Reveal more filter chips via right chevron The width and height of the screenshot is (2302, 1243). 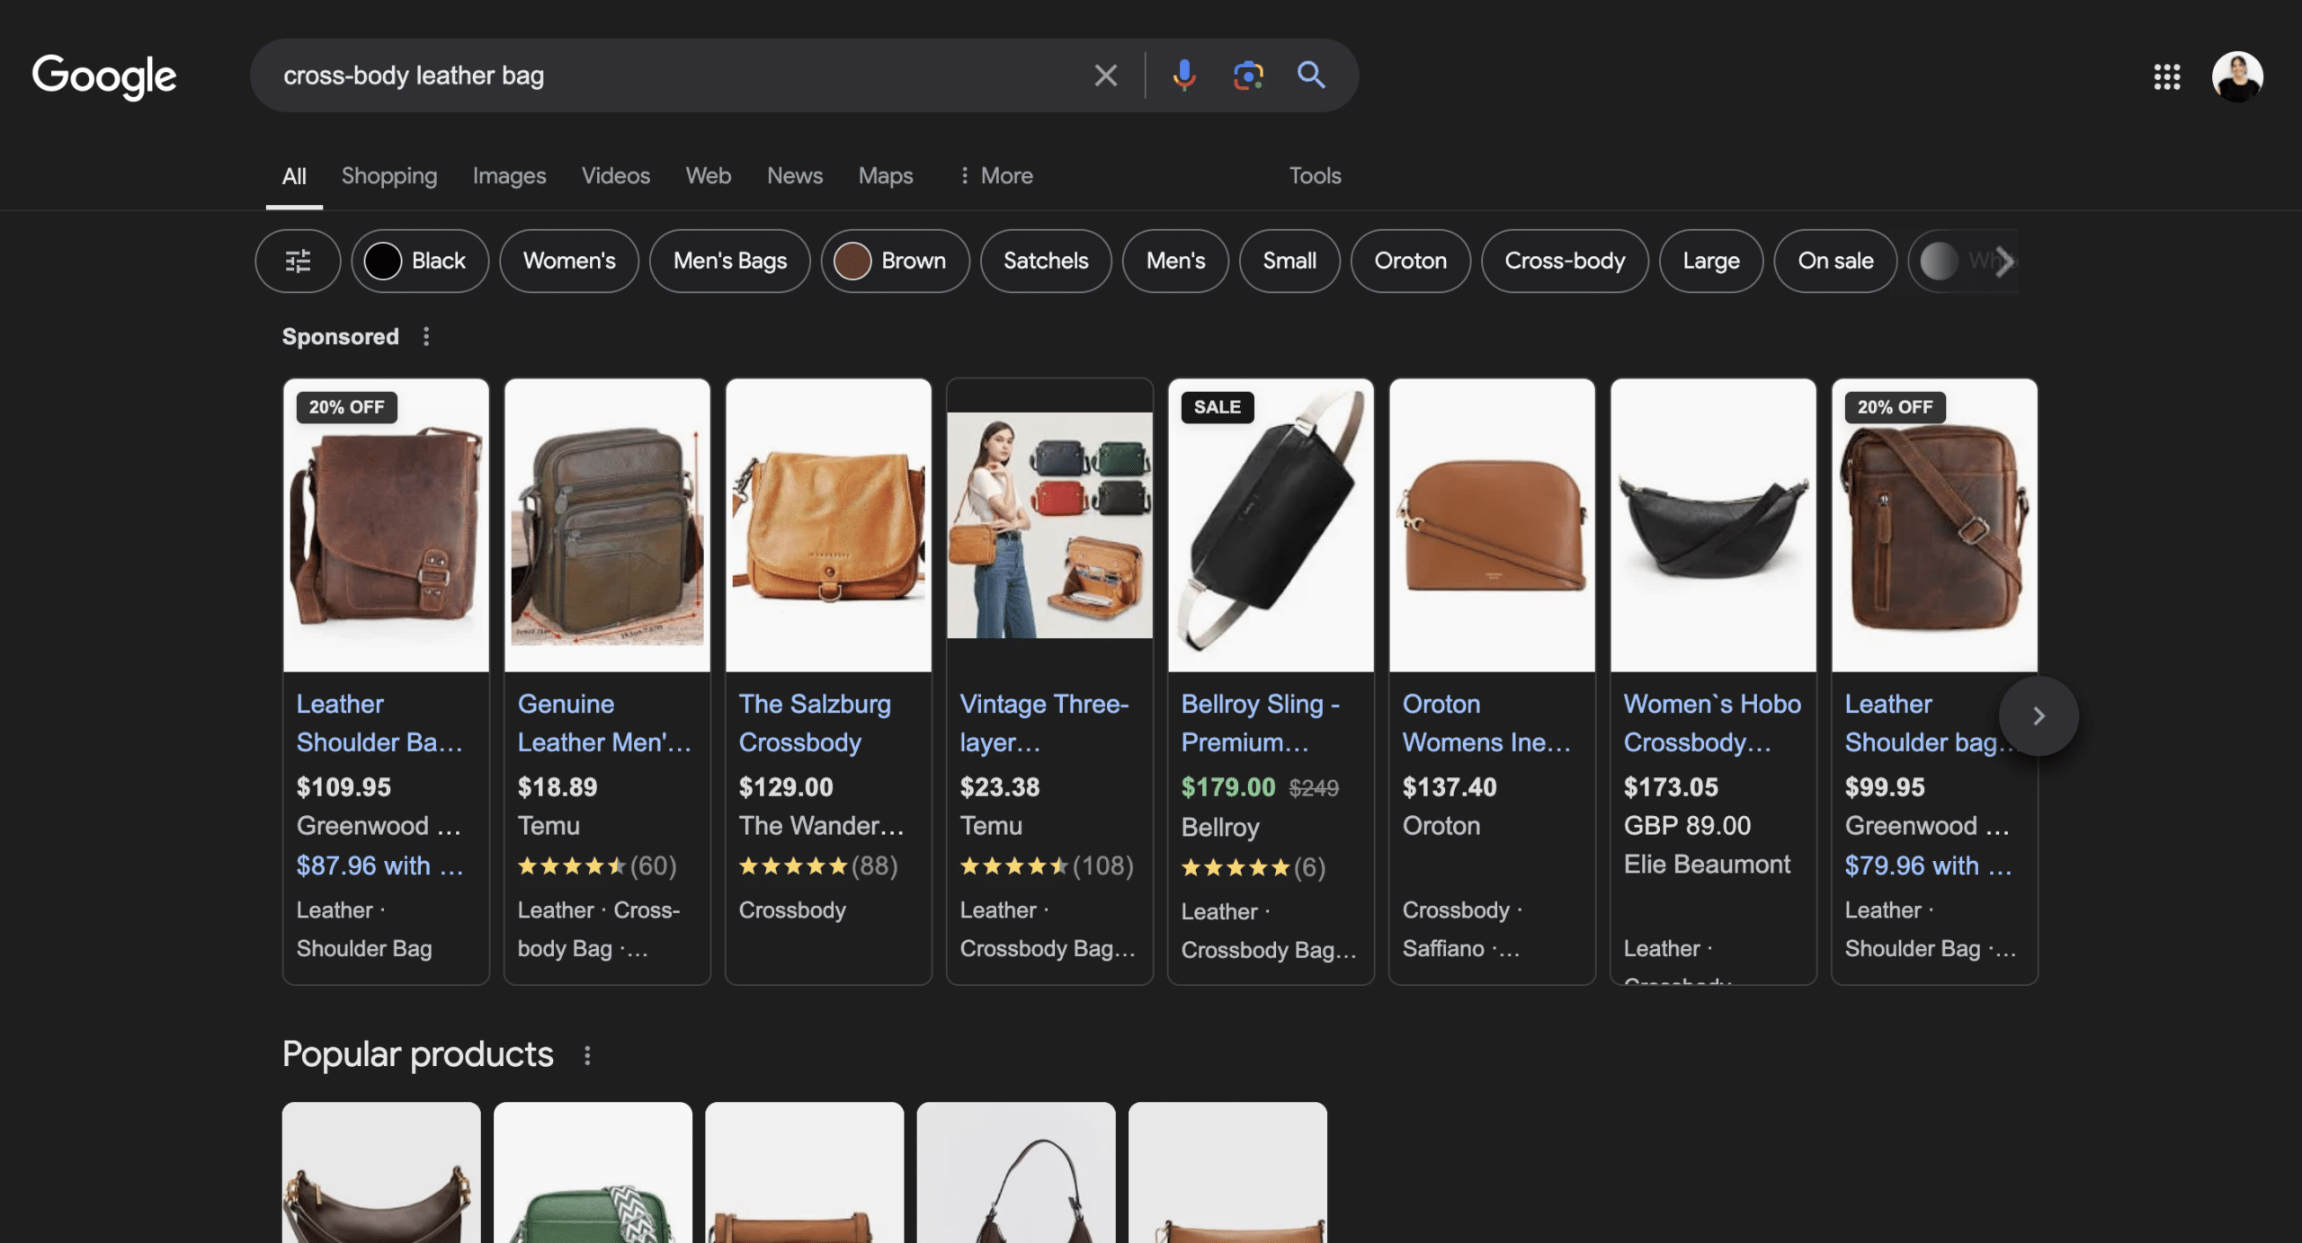tap(2003, 262)
